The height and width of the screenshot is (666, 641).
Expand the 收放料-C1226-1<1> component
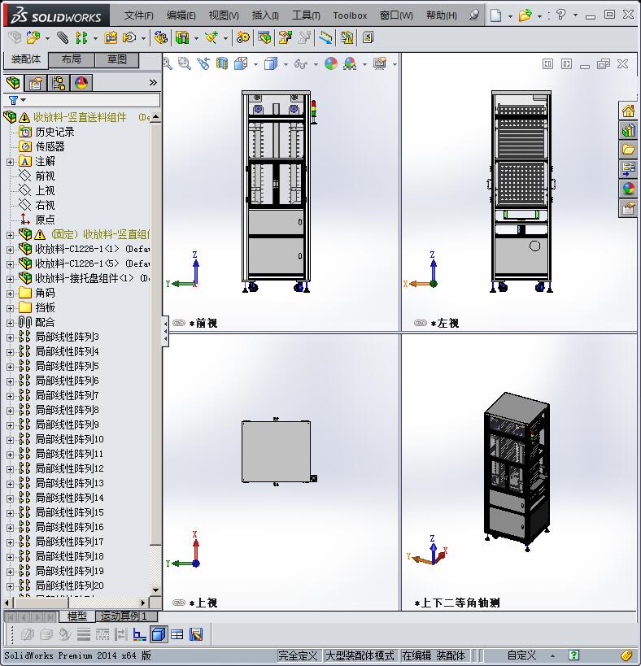pyautogui.click(x=11, y=250)
